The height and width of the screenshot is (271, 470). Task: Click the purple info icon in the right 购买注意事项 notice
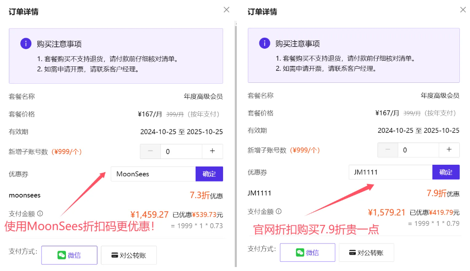265,43
